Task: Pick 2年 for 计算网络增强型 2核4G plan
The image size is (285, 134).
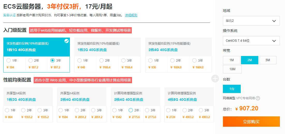Action: pyautogui.click(x=131, y=110)
